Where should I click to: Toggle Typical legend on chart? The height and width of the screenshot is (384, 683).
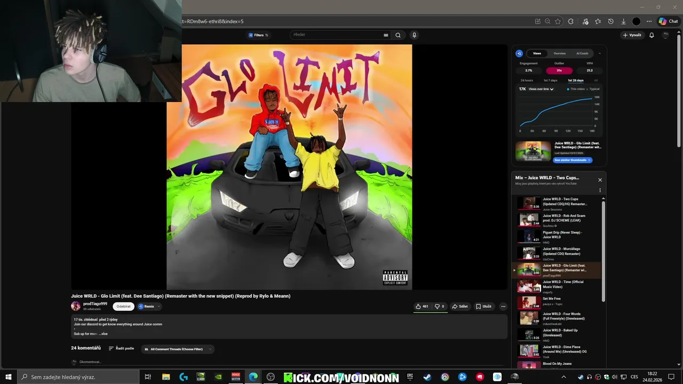coord(593,89)
